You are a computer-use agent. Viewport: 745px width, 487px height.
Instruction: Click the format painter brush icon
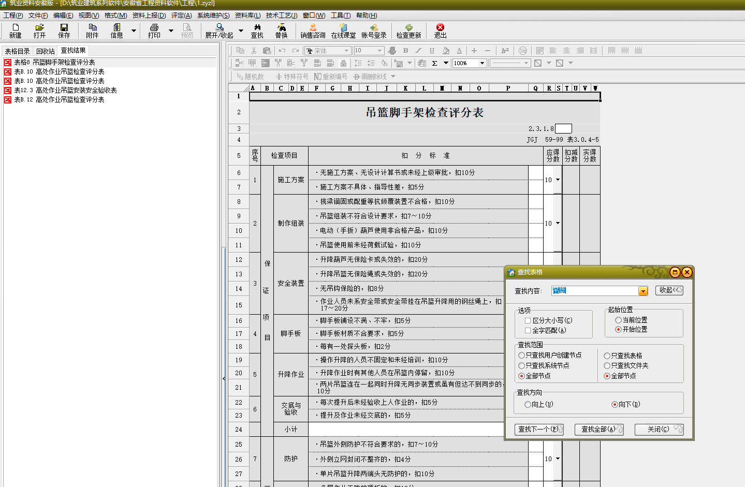(392, 50)
